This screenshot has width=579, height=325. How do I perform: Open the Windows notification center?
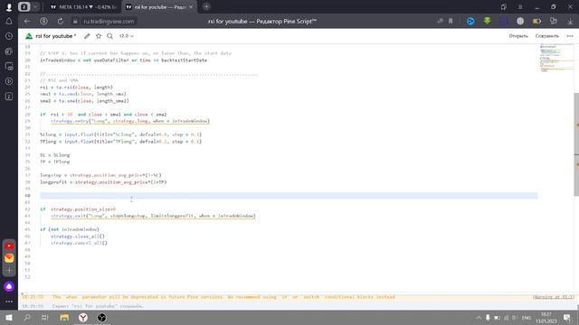[567, 318]
